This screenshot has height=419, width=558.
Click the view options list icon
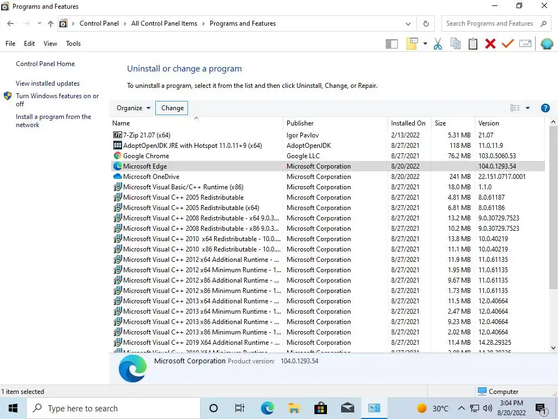[515, 108]
